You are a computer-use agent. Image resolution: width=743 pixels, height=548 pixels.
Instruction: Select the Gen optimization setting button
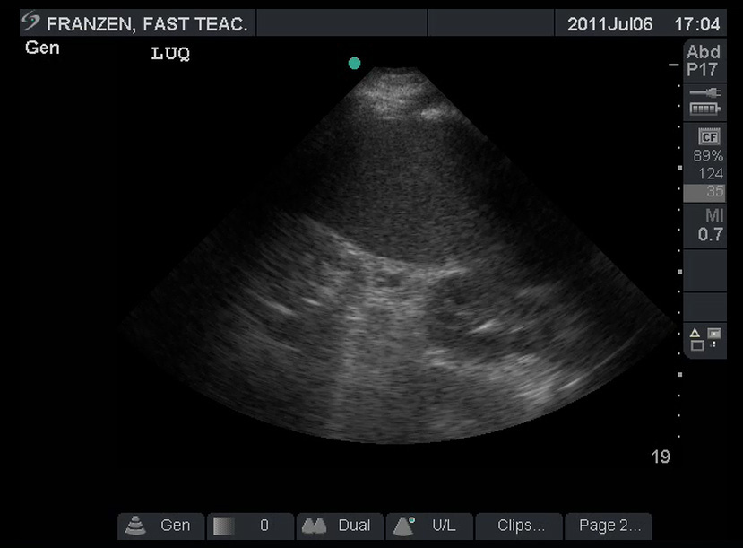pos(161,526)
